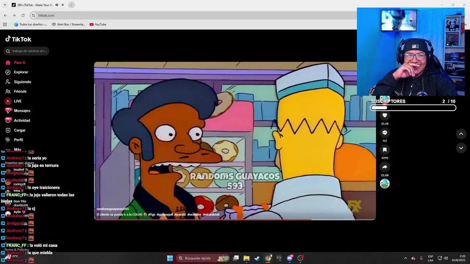
Task: Open File Explorer from taskbar
Action: pos(246,258)
